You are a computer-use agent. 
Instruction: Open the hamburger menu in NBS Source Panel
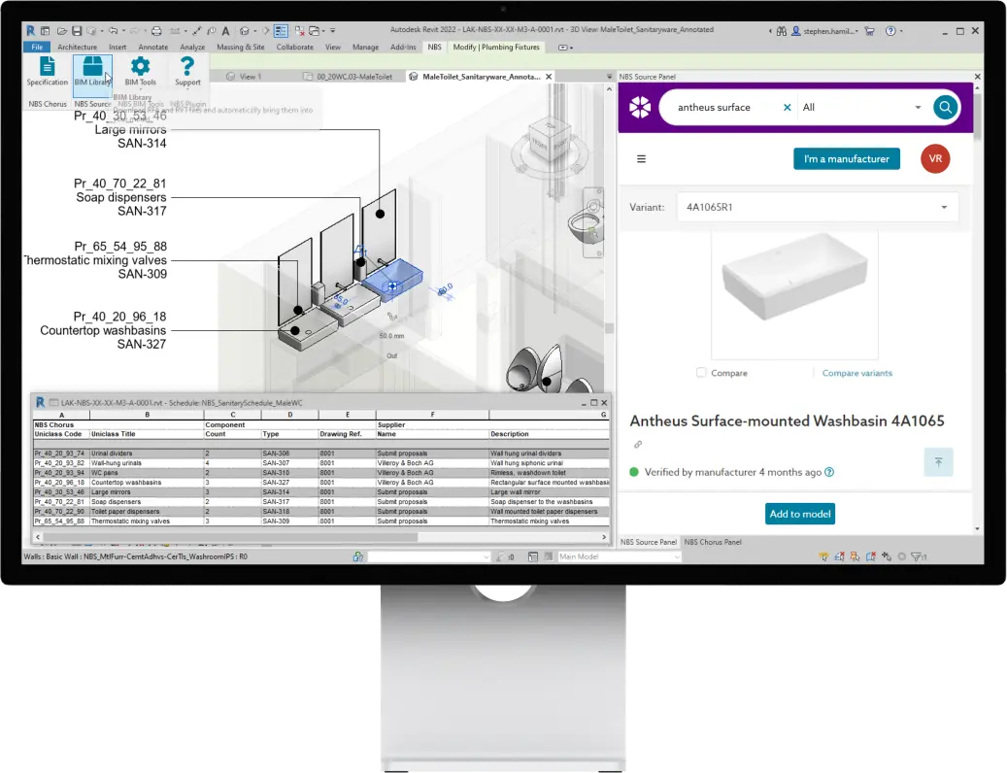pos(641,158)
